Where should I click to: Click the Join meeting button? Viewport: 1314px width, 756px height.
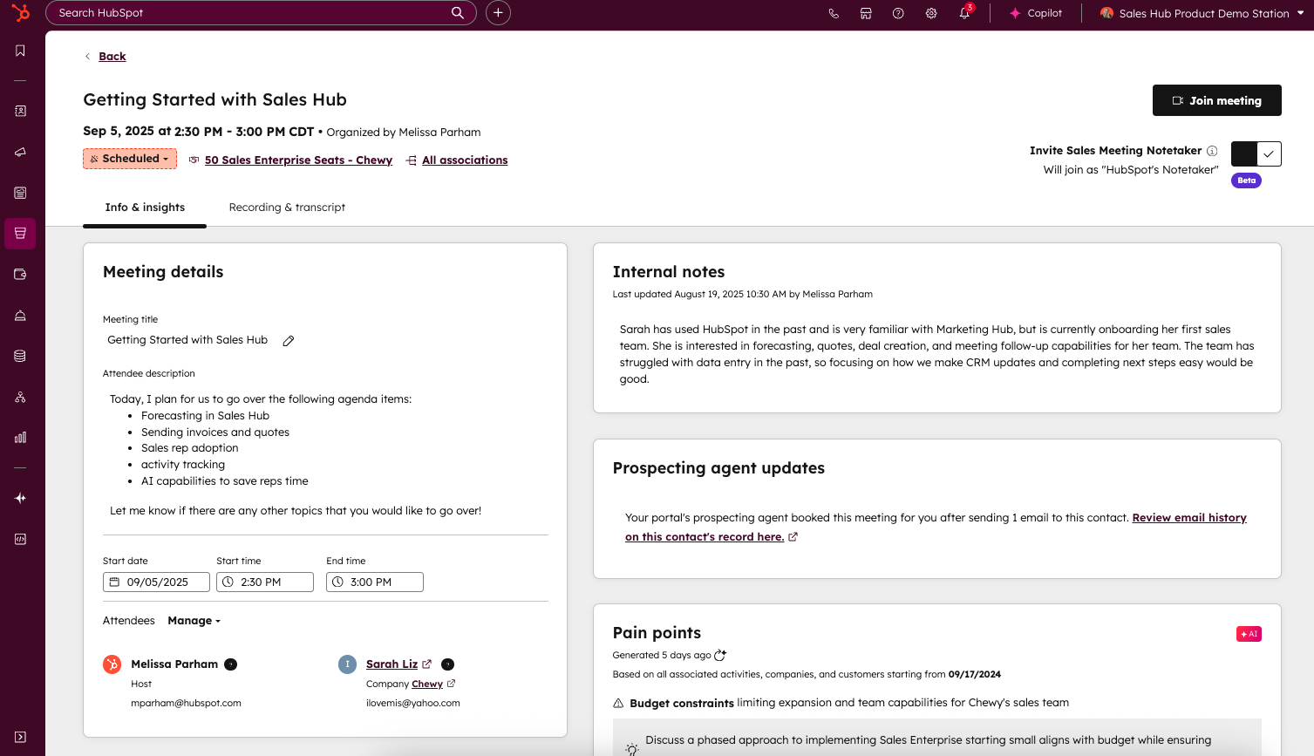(1217, 100)
